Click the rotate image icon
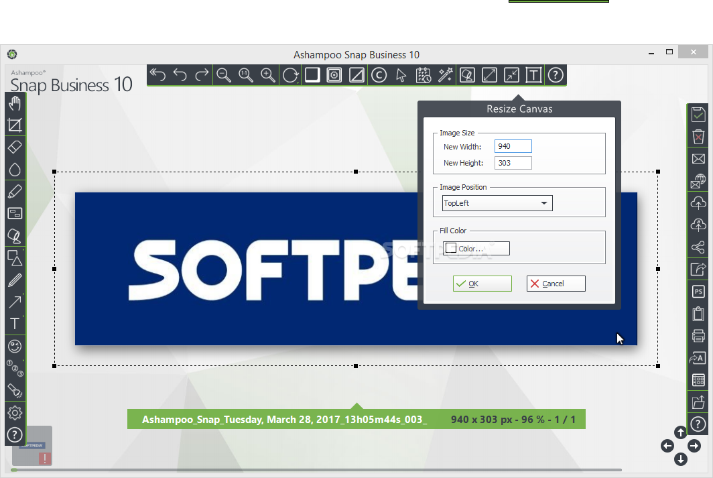Image resolution: width=713 pixels, height=478 pixels. tap(290, 74)
